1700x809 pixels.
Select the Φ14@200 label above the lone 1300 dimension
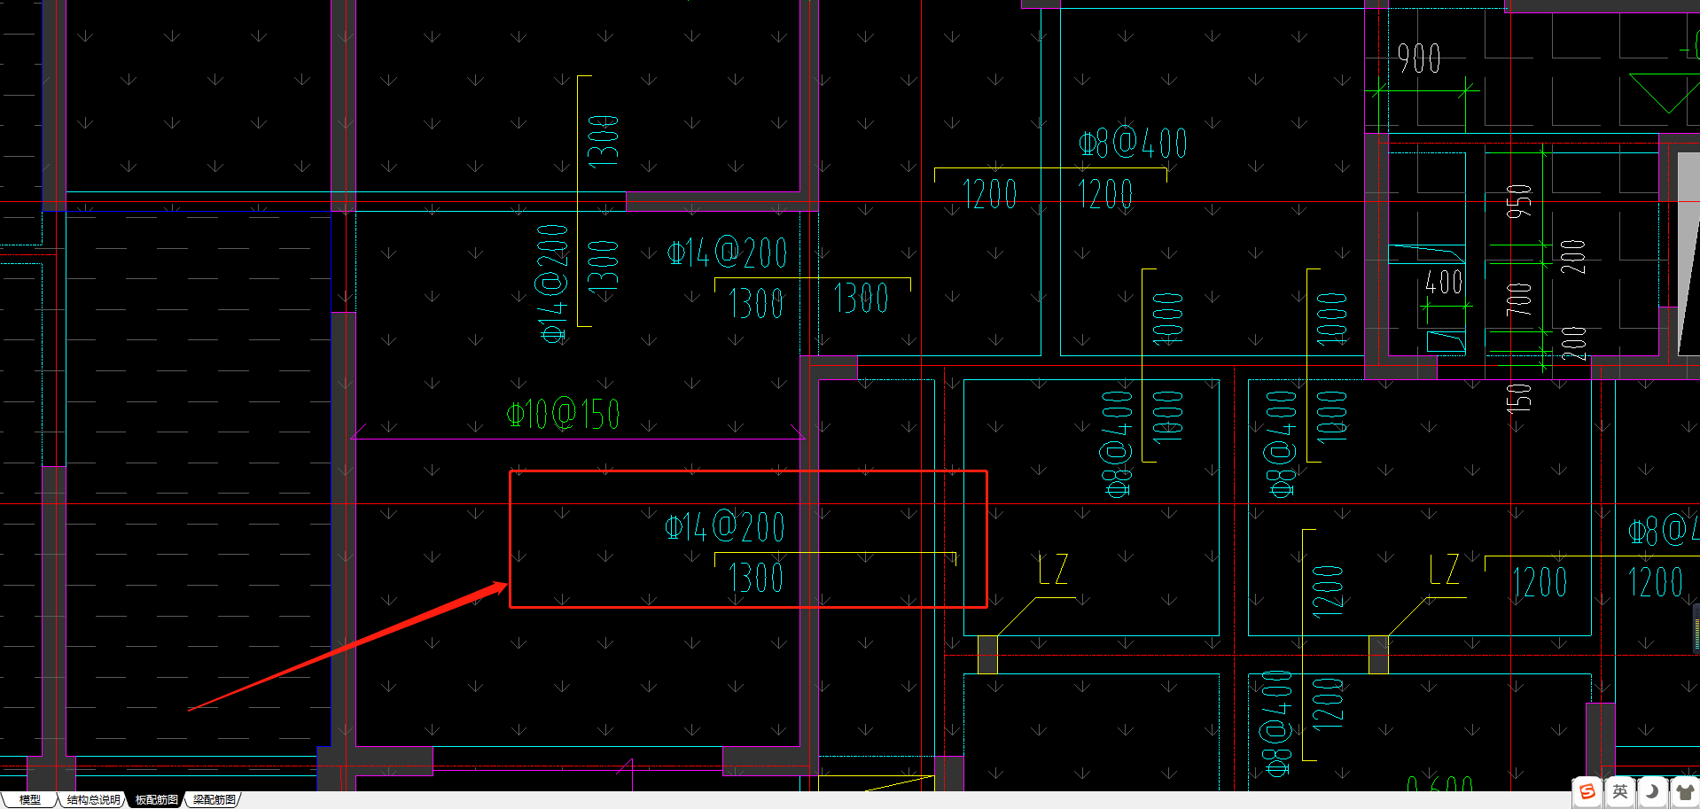(x=725, y=527)
